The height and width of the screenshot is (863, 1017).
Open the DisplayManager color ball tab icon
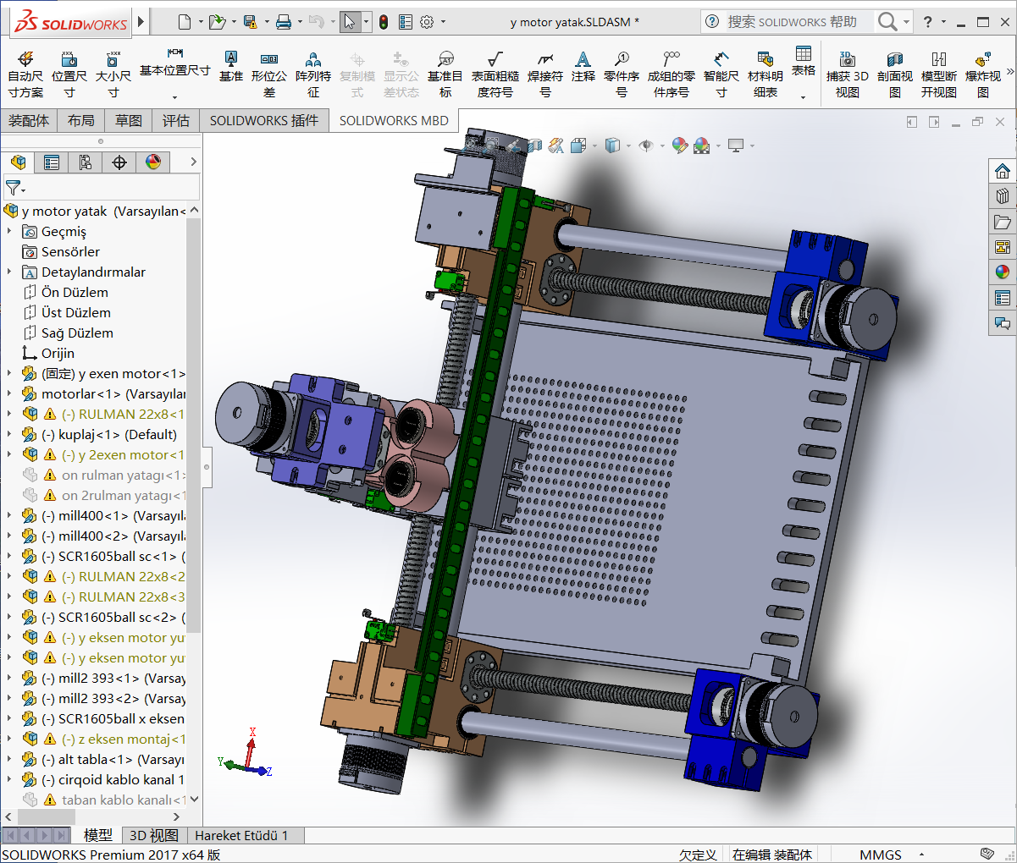click(x=153, y=162)
